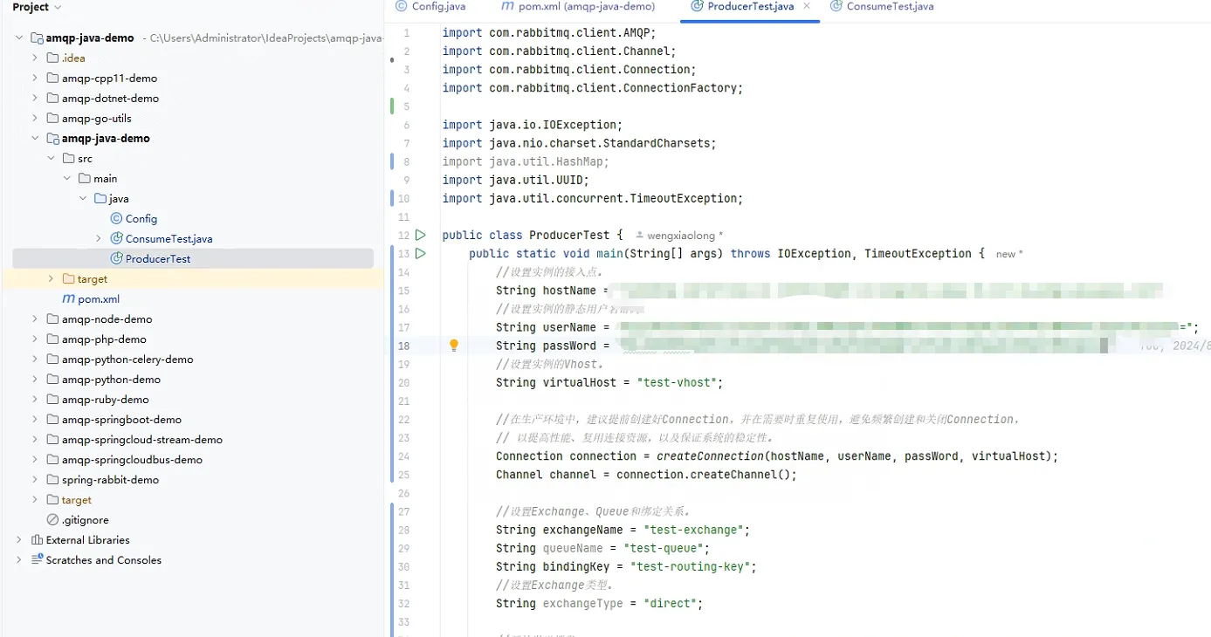Image resolution: width=1211 pixels, height=637 pixels.
Task: Expand the amqp-dotnet-demo folder
Action: 35,99
